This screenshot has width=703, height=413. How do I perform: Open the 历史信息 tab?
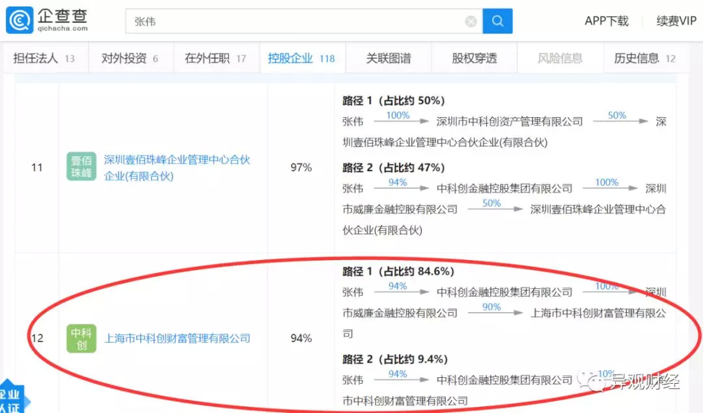pos(644,59)
